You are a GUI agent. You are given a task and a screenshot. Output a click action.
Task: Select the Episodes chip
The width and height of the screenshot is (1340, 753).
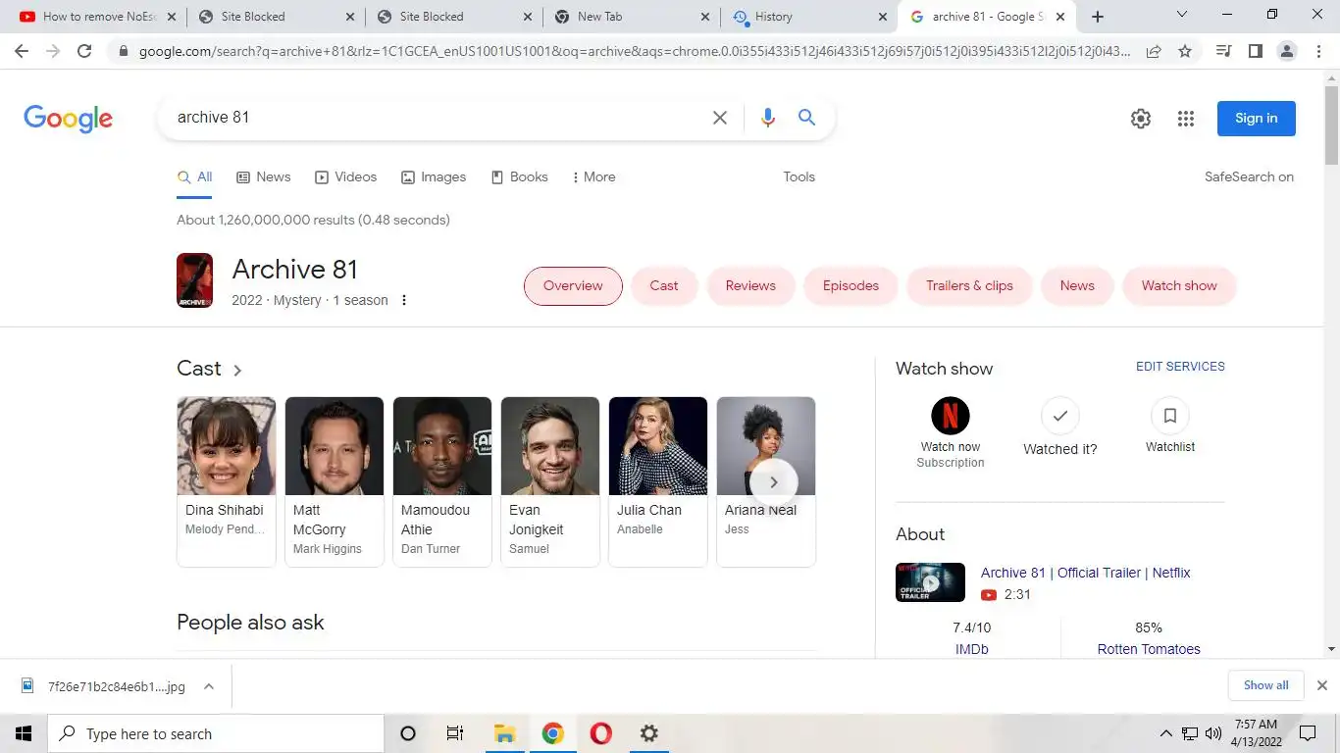(x=850, y=286)
